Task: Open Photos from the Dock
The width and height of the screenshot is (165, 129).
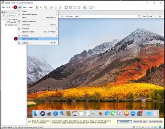Action: [x=101, y=113]
